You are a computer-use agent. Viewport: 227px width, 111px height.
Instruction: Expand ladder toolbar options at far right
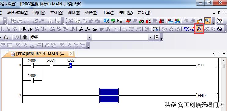(225, 29)
